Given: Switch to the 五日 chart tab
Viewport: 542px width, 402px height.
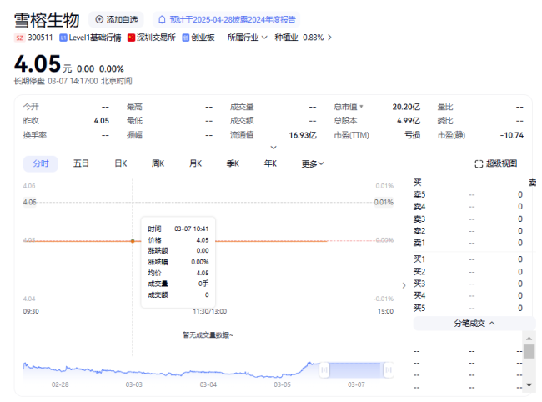Looking at the screenshot, I should pos(81,163).
